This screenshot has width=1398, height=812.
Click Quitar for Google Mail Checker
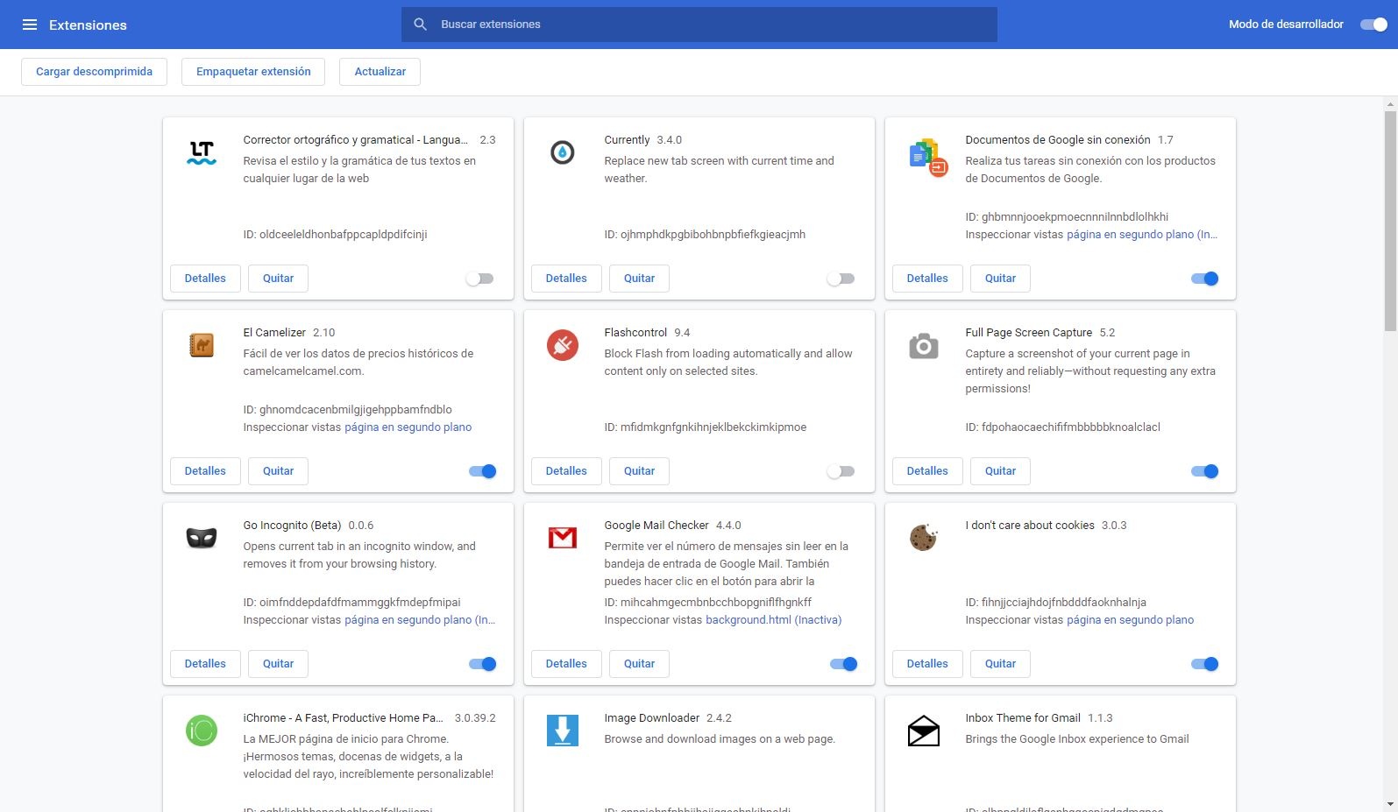click(639, 664)
